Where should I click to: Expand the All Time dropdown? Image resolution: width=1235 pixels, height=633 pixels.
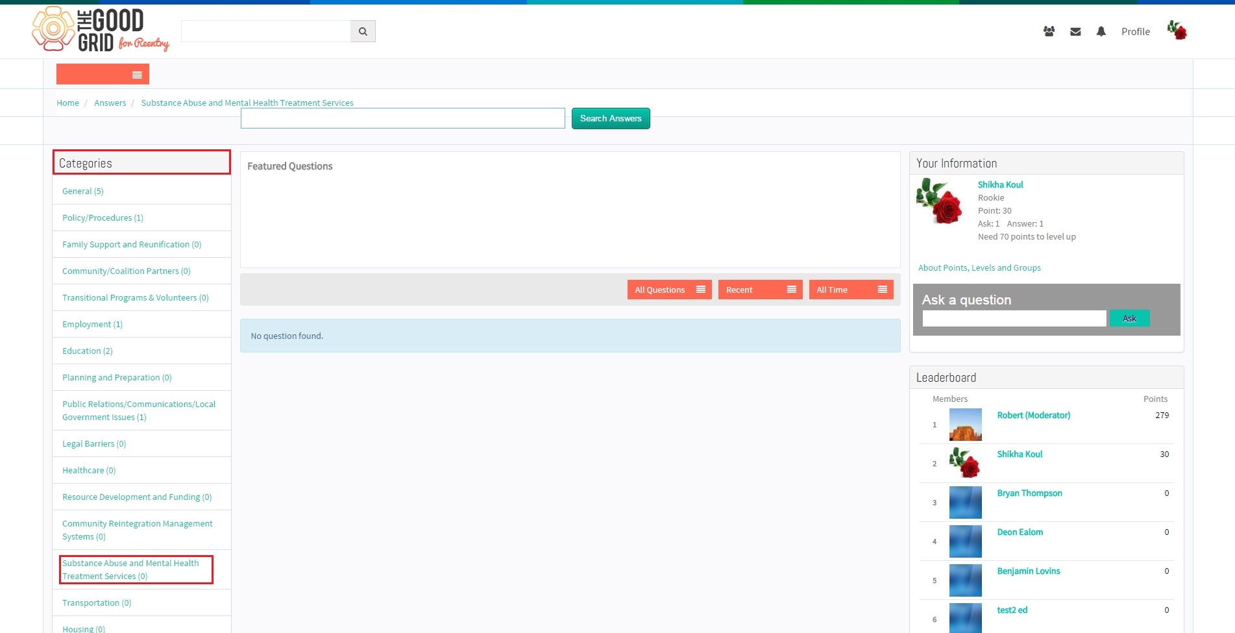(851, 290)
